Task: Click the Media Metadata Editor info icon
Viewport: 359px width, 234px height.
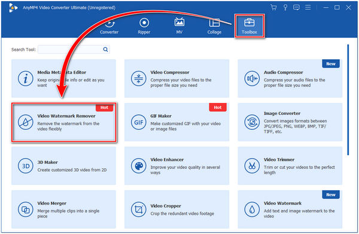Action: (25, 78)
